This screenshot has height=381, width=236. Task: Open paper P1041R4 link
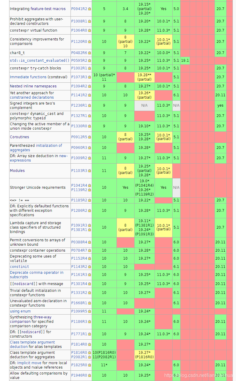pyautogui.click(x=79, y=185)
